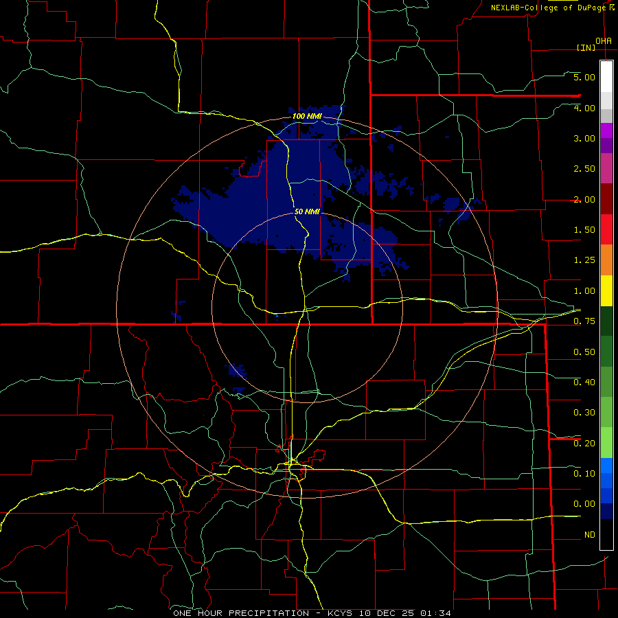
Task: Click the OHA product label above legend
Action: tap(604, 41)
